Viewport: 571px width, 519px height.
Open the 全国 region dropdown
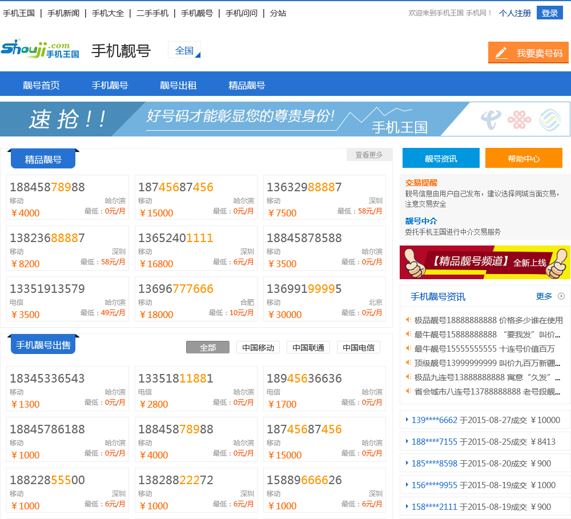[184, 50]
